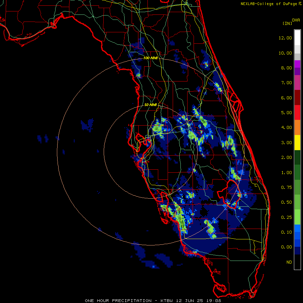Image resolution: width=303 pixels, height=303 pixels.
Task: Click the 4.00 legend value
Action: [287, 128]
